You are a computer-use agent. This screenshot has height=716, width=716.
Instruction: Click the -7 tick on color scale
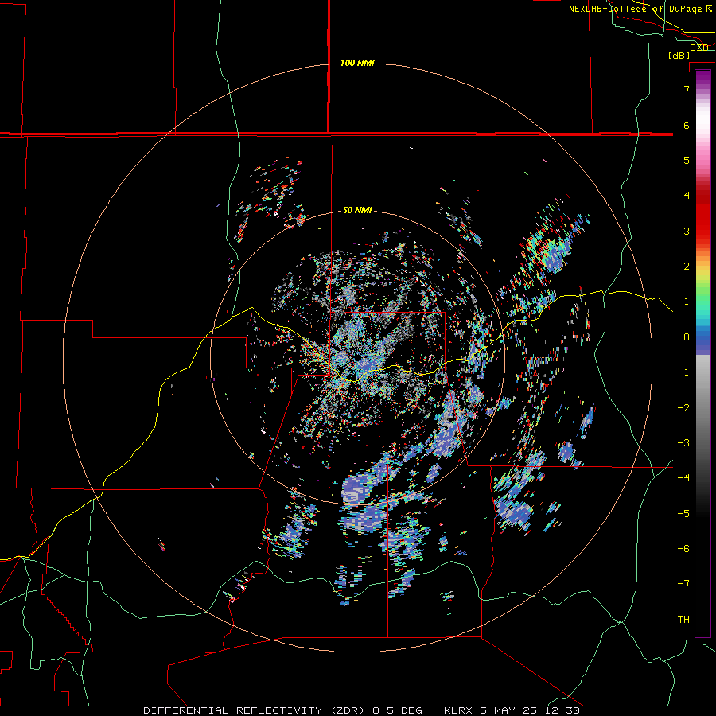point(683,584)
